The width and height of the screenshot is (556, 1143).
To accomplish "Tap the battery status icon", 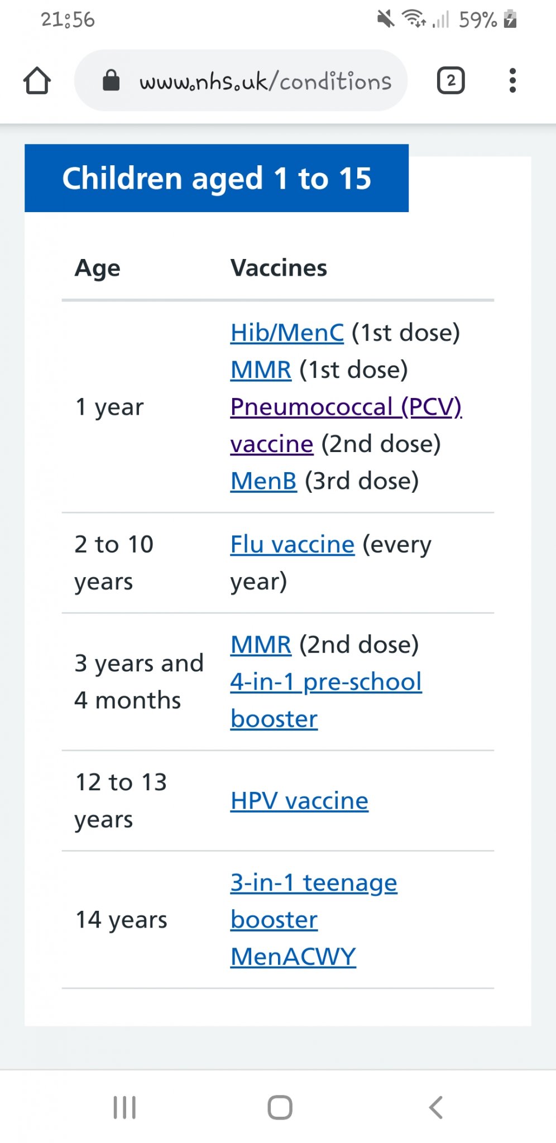I will click(x=510, y=20).
